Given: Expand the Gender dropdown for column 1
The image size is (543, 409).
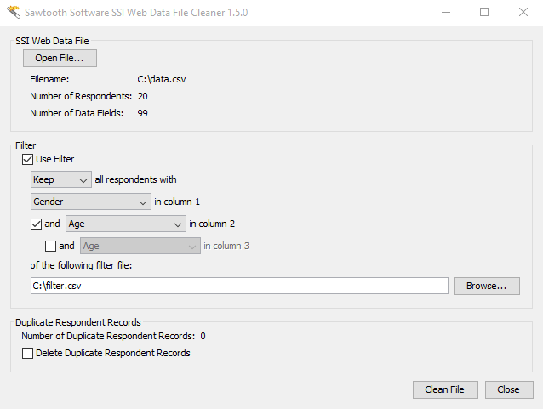Looking at the screenshot, I should pyautogui.click(x=89, y=202).
